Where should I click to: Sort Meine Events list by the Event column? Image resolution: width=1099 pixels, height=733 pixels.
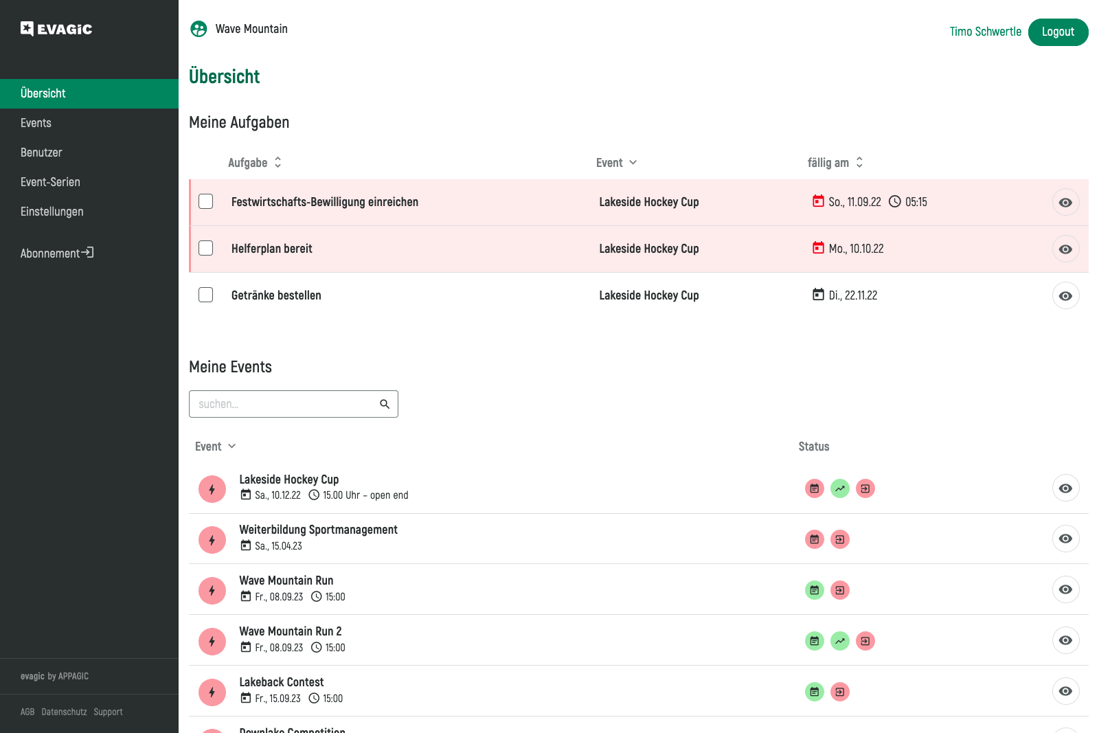click(215, 447)
